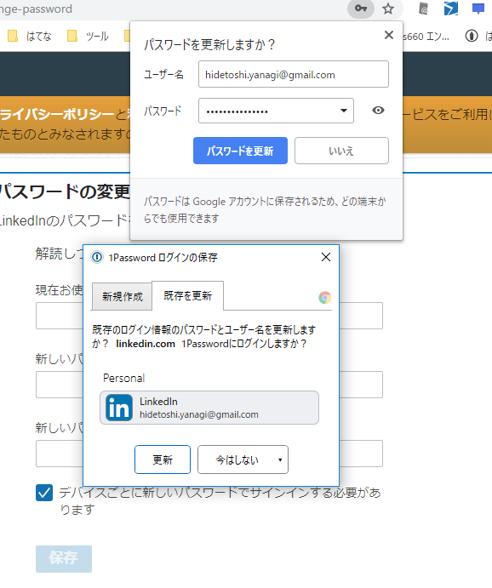Open the s660 エン... bookmark
Screen dimensions: 492x588
click(426, 37)
